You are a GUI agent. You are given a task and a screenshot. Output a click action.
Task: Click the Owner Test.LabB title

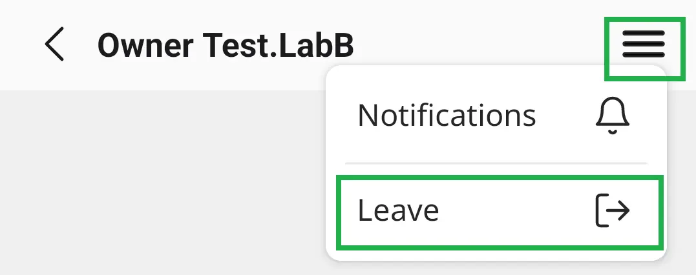pos(226,45)
